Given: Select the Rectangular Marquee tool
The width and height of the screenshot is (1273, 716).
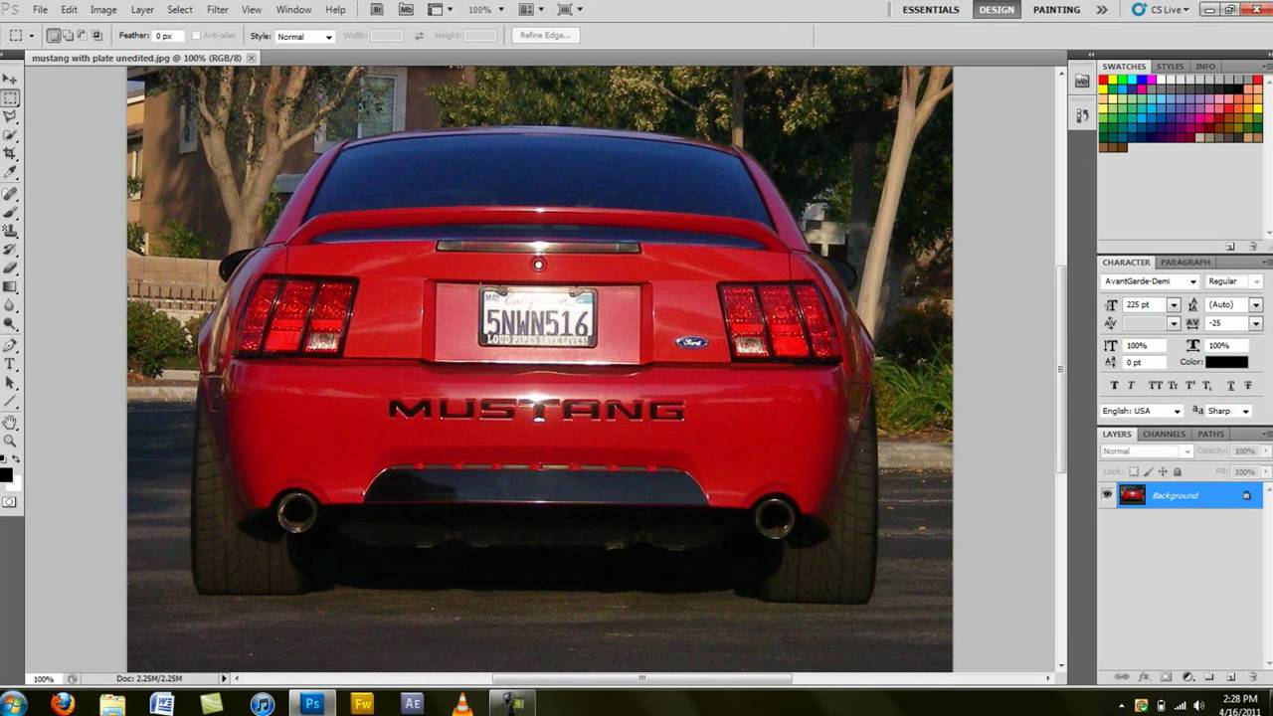Looking at the screenshot, I should click(x=10, y=97).
